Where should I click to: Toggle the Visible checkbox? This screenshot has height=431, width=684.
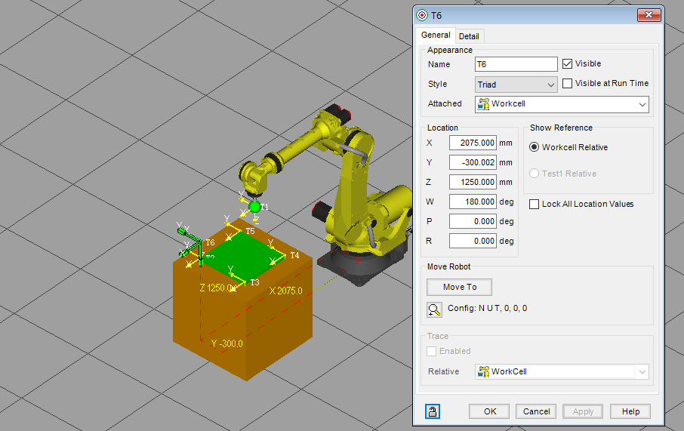click(x=567, y=63)
